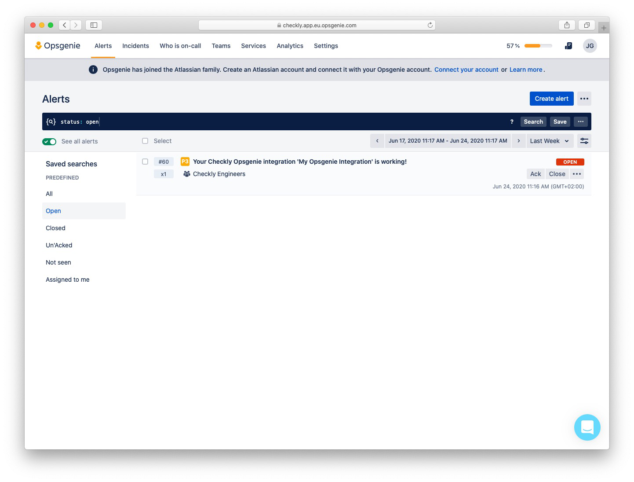Click the Checkly Engineers team icon
The height and width of the screenshot is (482, 634).
(x=187, y=174)
